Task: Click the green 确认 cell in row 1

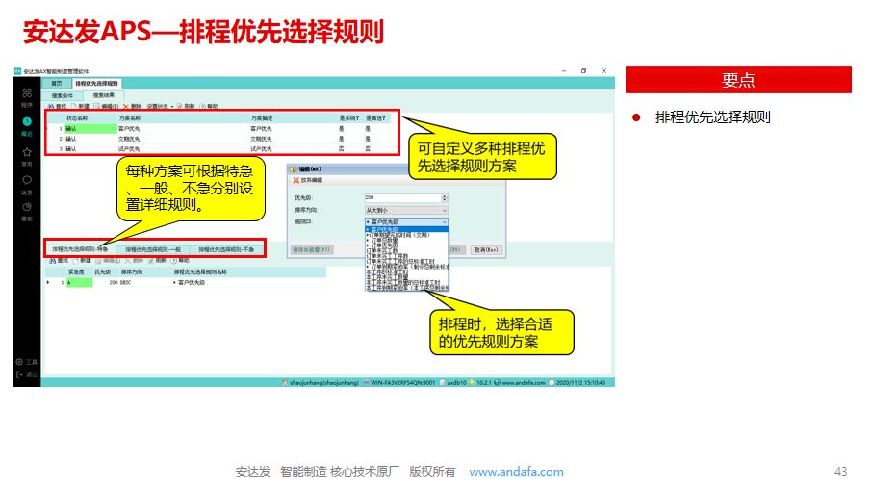Action: [x=90, y=129]
